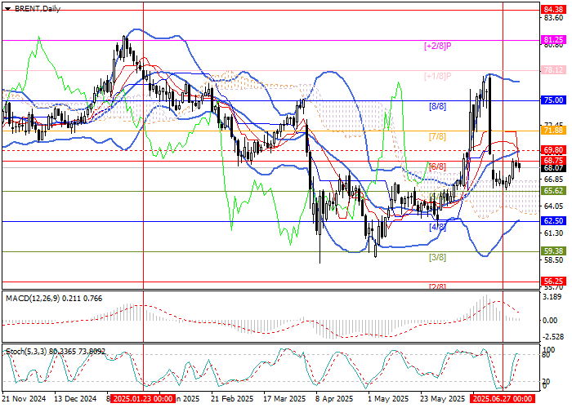
Task: Click the 23 May 2025 date label
Action: 443,398
